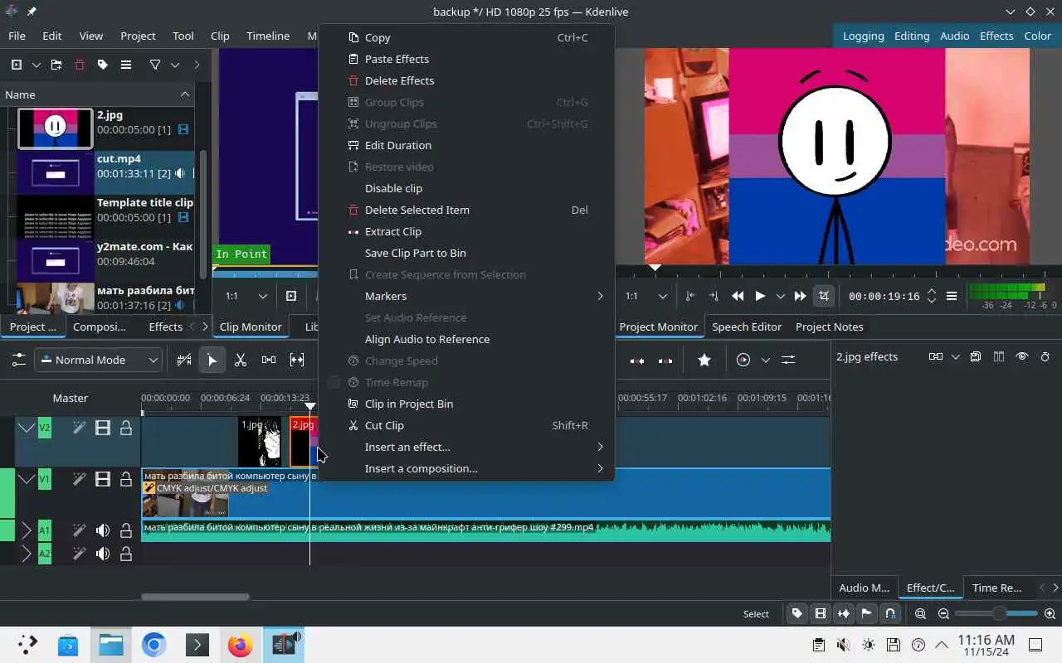Toggle the crop/edit mode icon in Project Monitor
Image resolution: width=1062 pixels, height=663 pixels.
click(824, 296)
